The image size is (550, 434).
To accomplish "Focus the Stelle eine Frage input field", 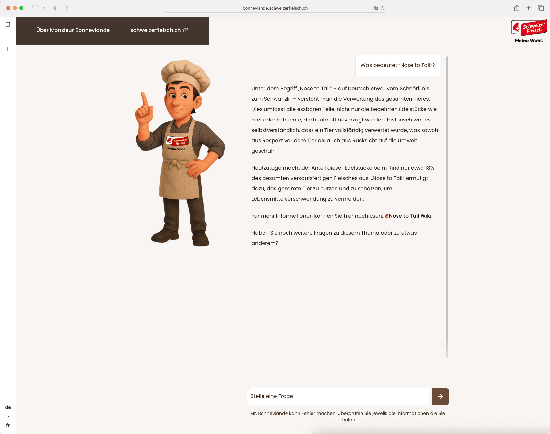I will click(x=337, y=397).
